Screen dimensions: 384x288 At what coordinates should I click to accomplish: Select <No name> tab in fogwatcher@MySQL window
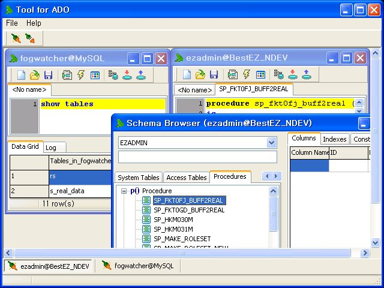(x=29, y=89)
